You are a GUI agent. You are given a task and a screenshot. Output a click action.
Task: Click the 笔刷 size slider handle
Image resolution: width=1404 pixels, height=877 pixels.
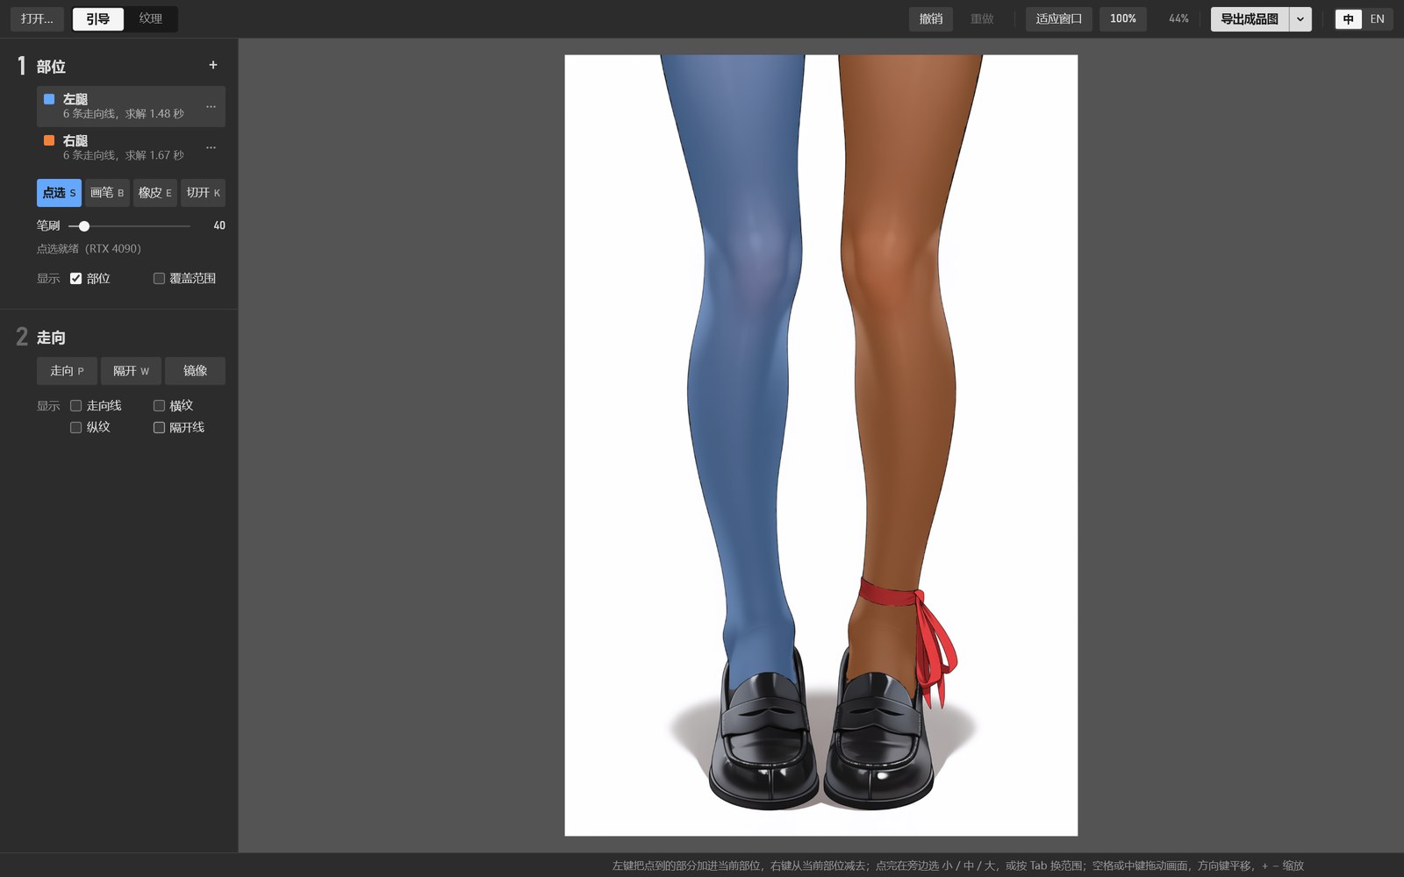[84, 226]
